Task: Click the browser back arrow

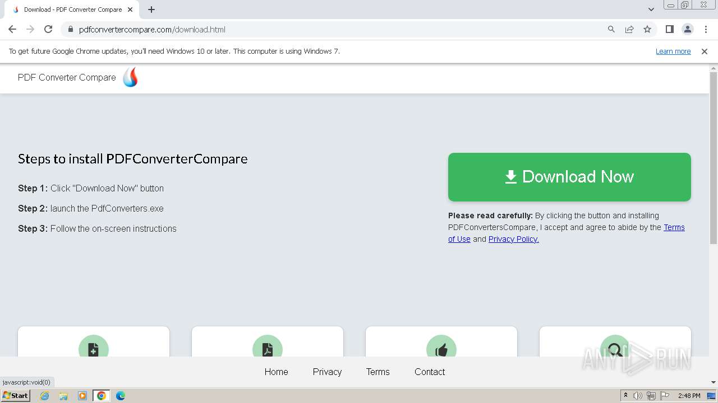Action: tap(12, 29)
